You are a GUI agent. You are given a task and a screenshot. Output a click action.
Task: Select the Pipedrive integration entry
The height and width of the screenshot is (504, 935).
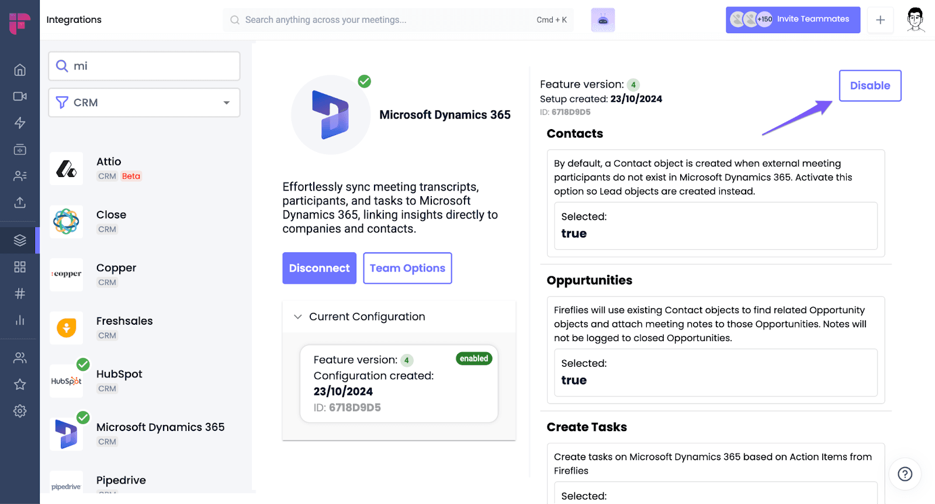tap(144, 482)
